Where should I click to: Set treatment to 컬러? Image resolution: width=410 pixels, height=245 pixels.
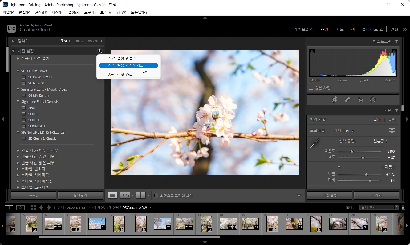[x=377, y=119]
